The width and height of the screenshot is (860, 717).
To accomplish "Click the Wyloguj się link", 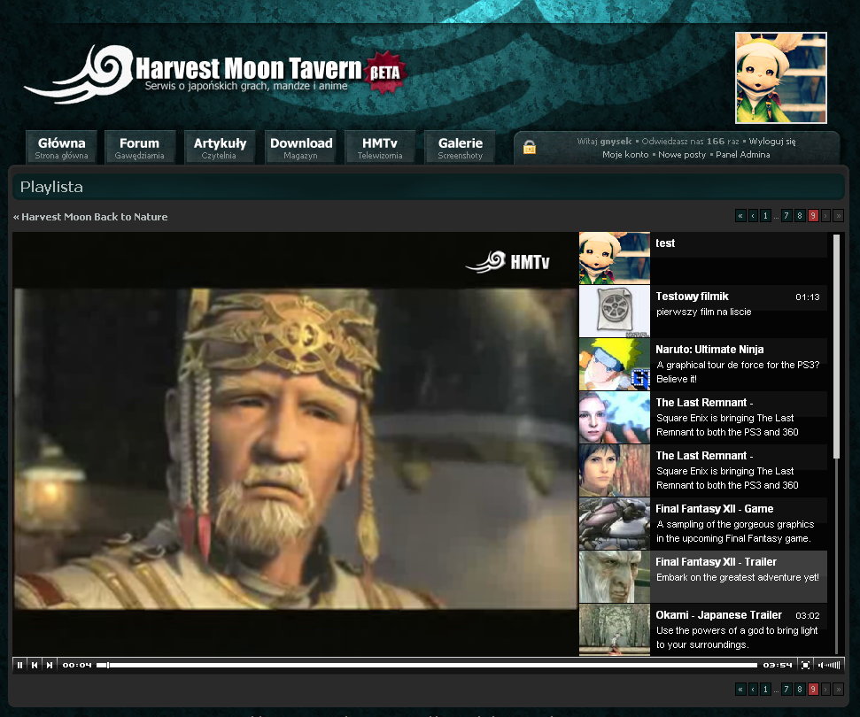I will 771,141.
